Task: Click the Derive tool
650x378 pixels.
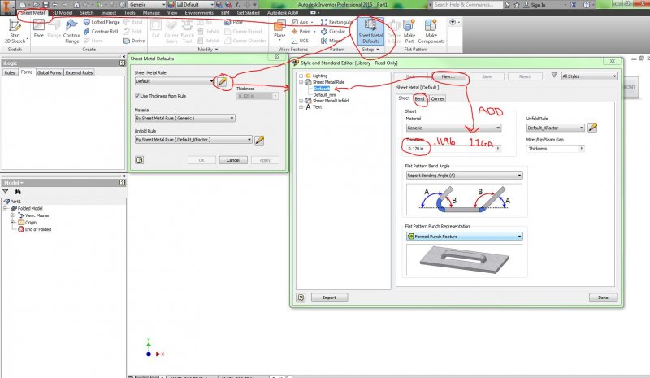Action: pos(134,41)
